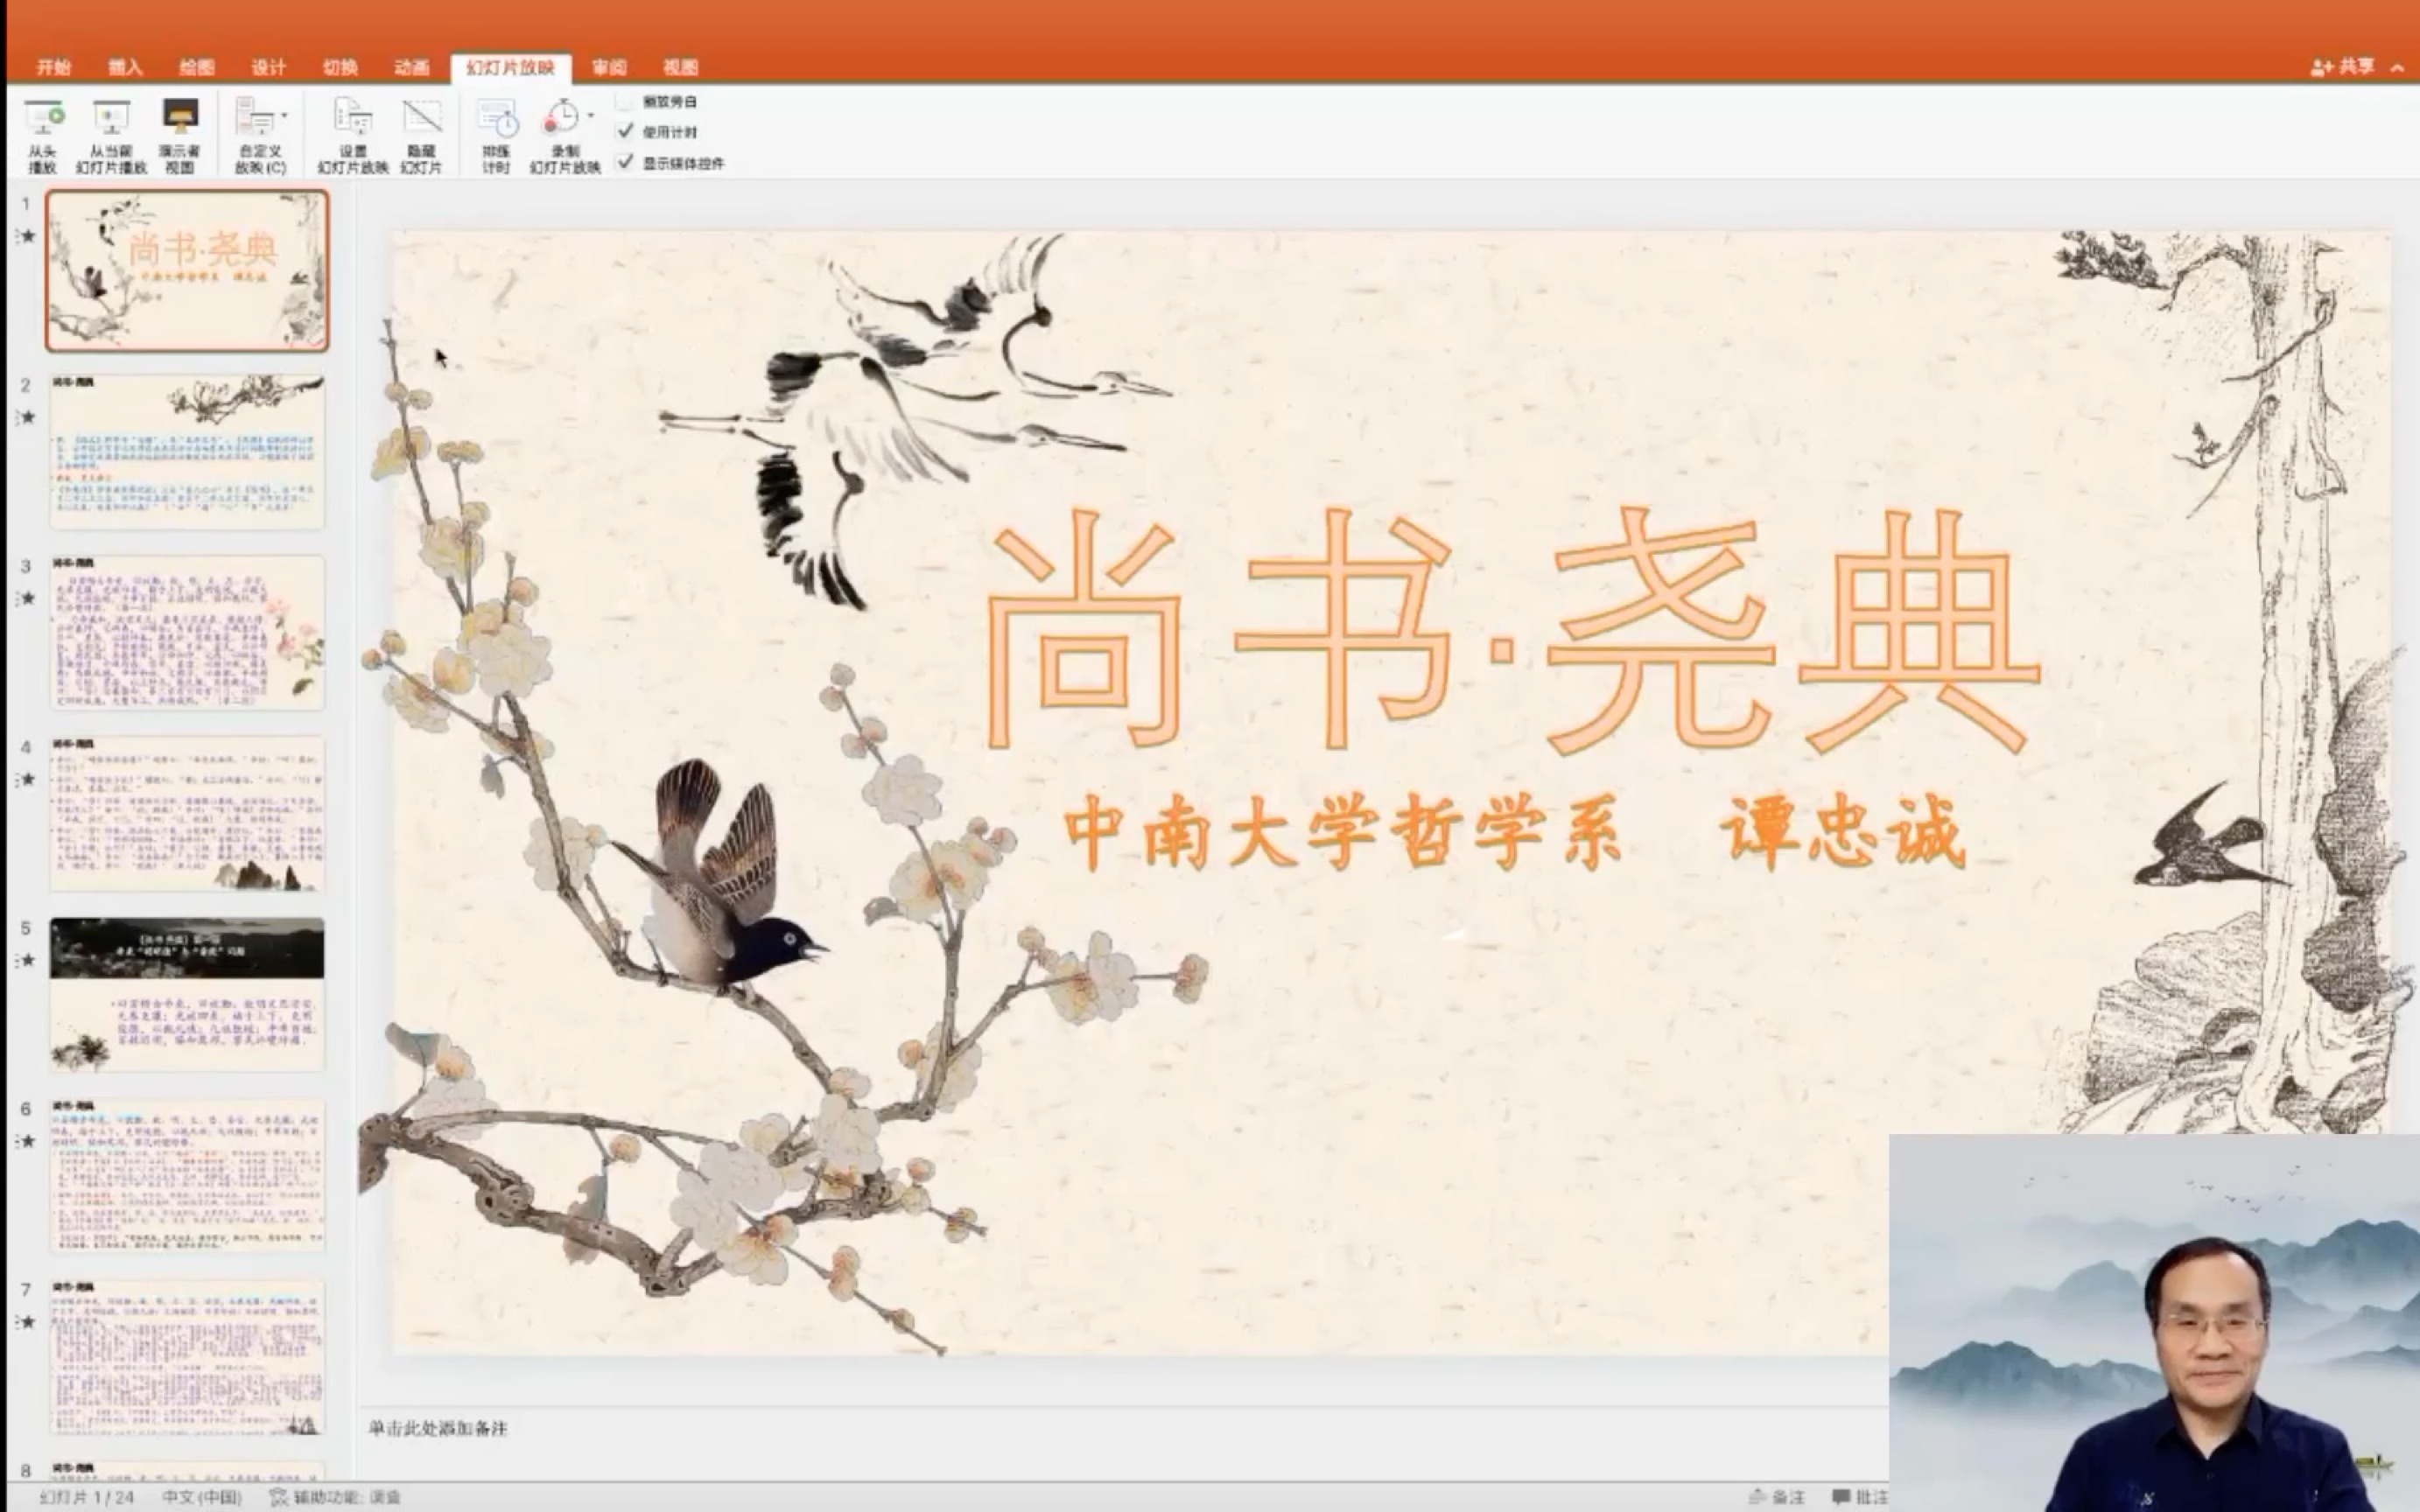Toggle 备注 (Notes) in status bar
This screenshot has width=2420, height=1512.
(1777, 1497)
